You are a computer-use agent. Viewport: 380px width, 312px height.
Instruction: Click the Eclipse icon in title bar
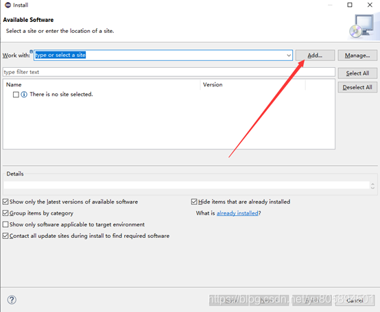[8, 5]
